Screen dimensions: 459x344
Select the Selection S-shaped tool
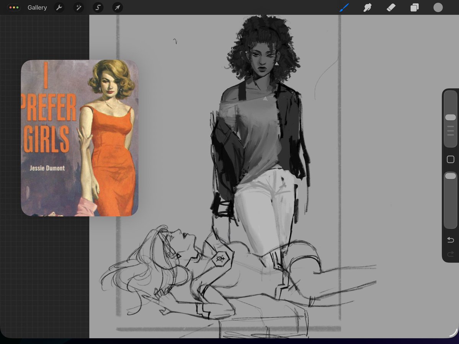point(98,8)
